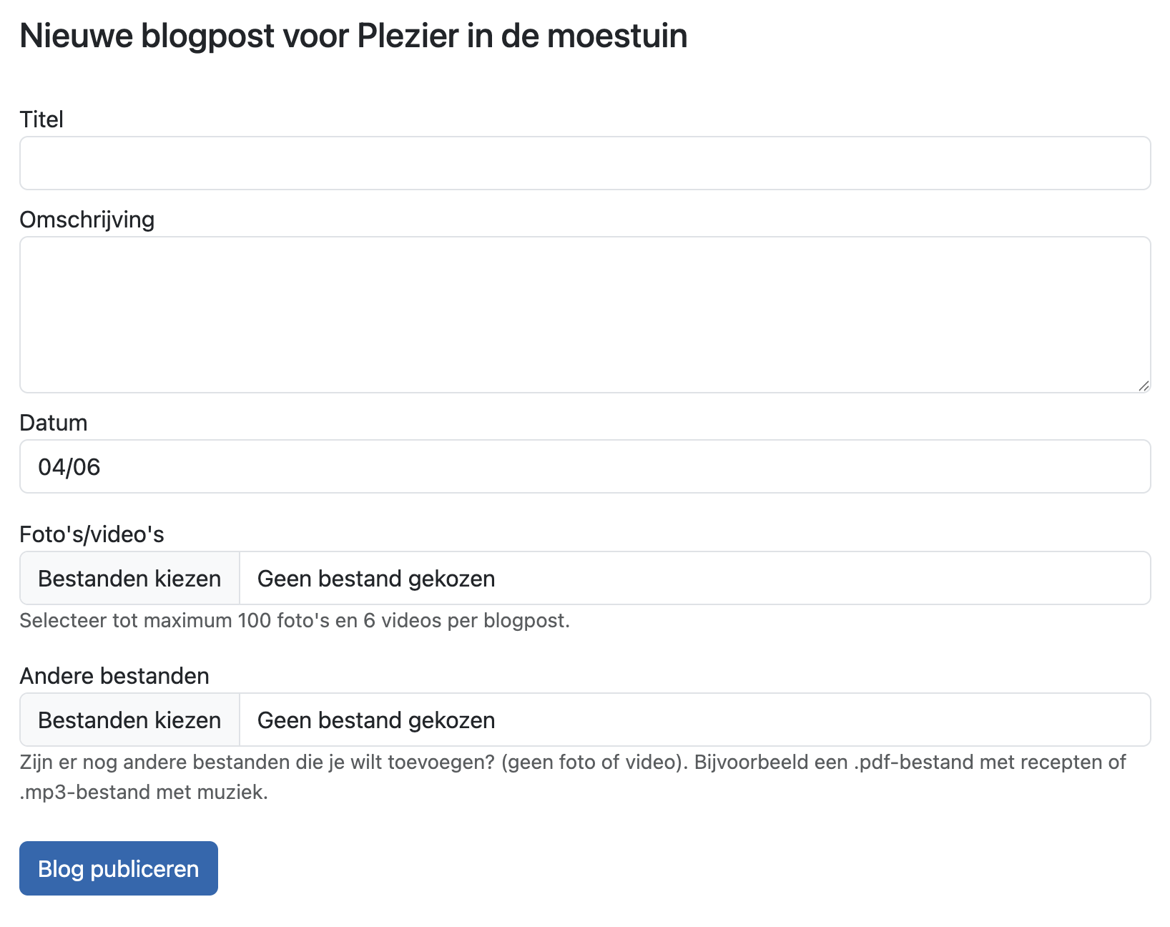Click the Andere bestanden label

(114, 676)
